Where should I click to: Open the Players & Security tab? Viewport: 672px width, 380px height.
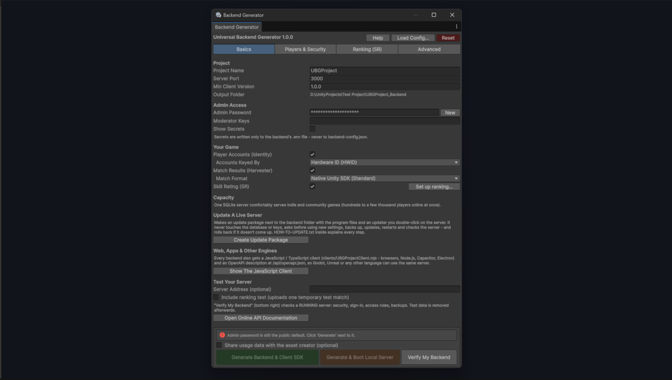click(305, 49)
